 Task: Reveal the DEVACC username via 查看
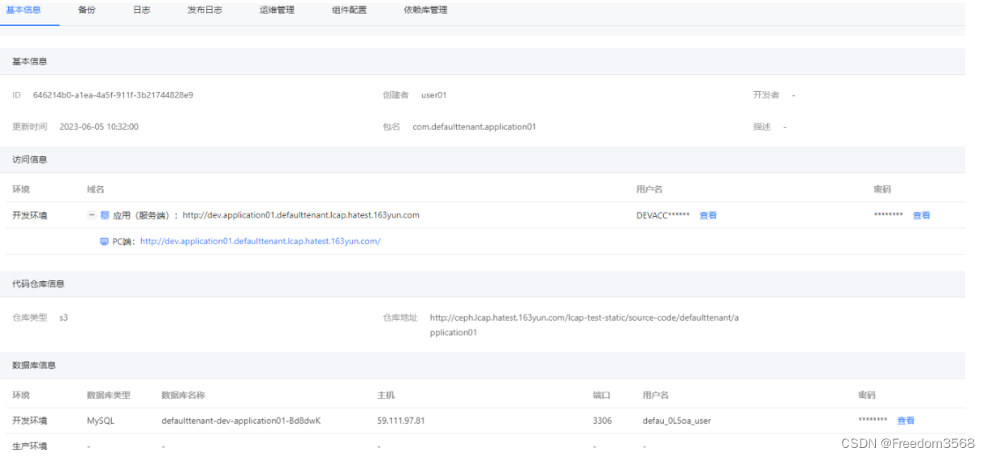pyautogui.click(x=707, y=215)
